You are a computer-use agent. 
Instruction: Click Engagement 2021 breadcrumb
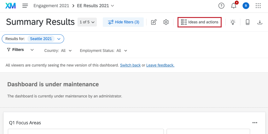51,6
